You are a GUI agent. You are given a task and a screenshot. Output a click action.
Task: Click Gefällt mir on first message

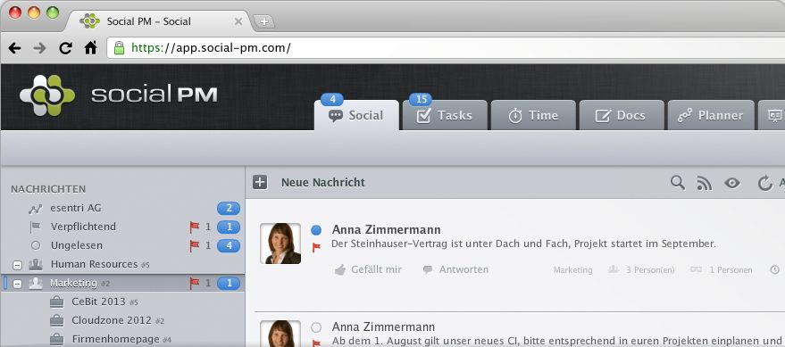click(376, 269)
